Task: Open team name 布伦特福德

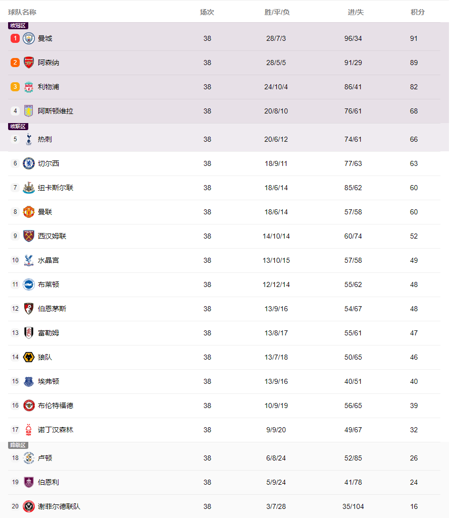Action: coord(56,406)
